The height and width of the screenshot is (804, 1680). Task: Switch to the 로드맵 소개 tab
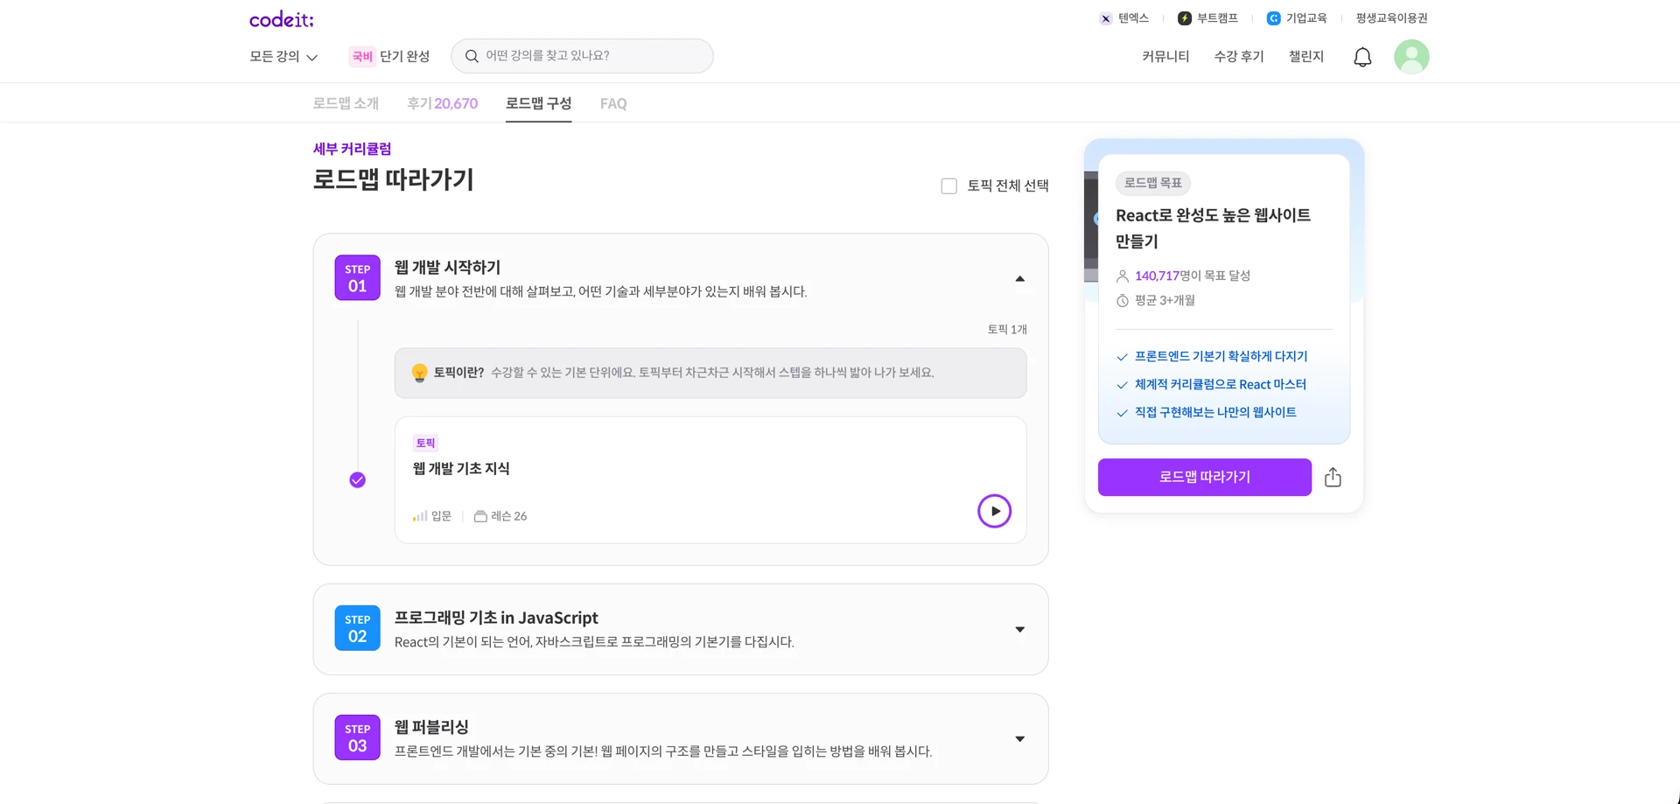click(346, 103)
